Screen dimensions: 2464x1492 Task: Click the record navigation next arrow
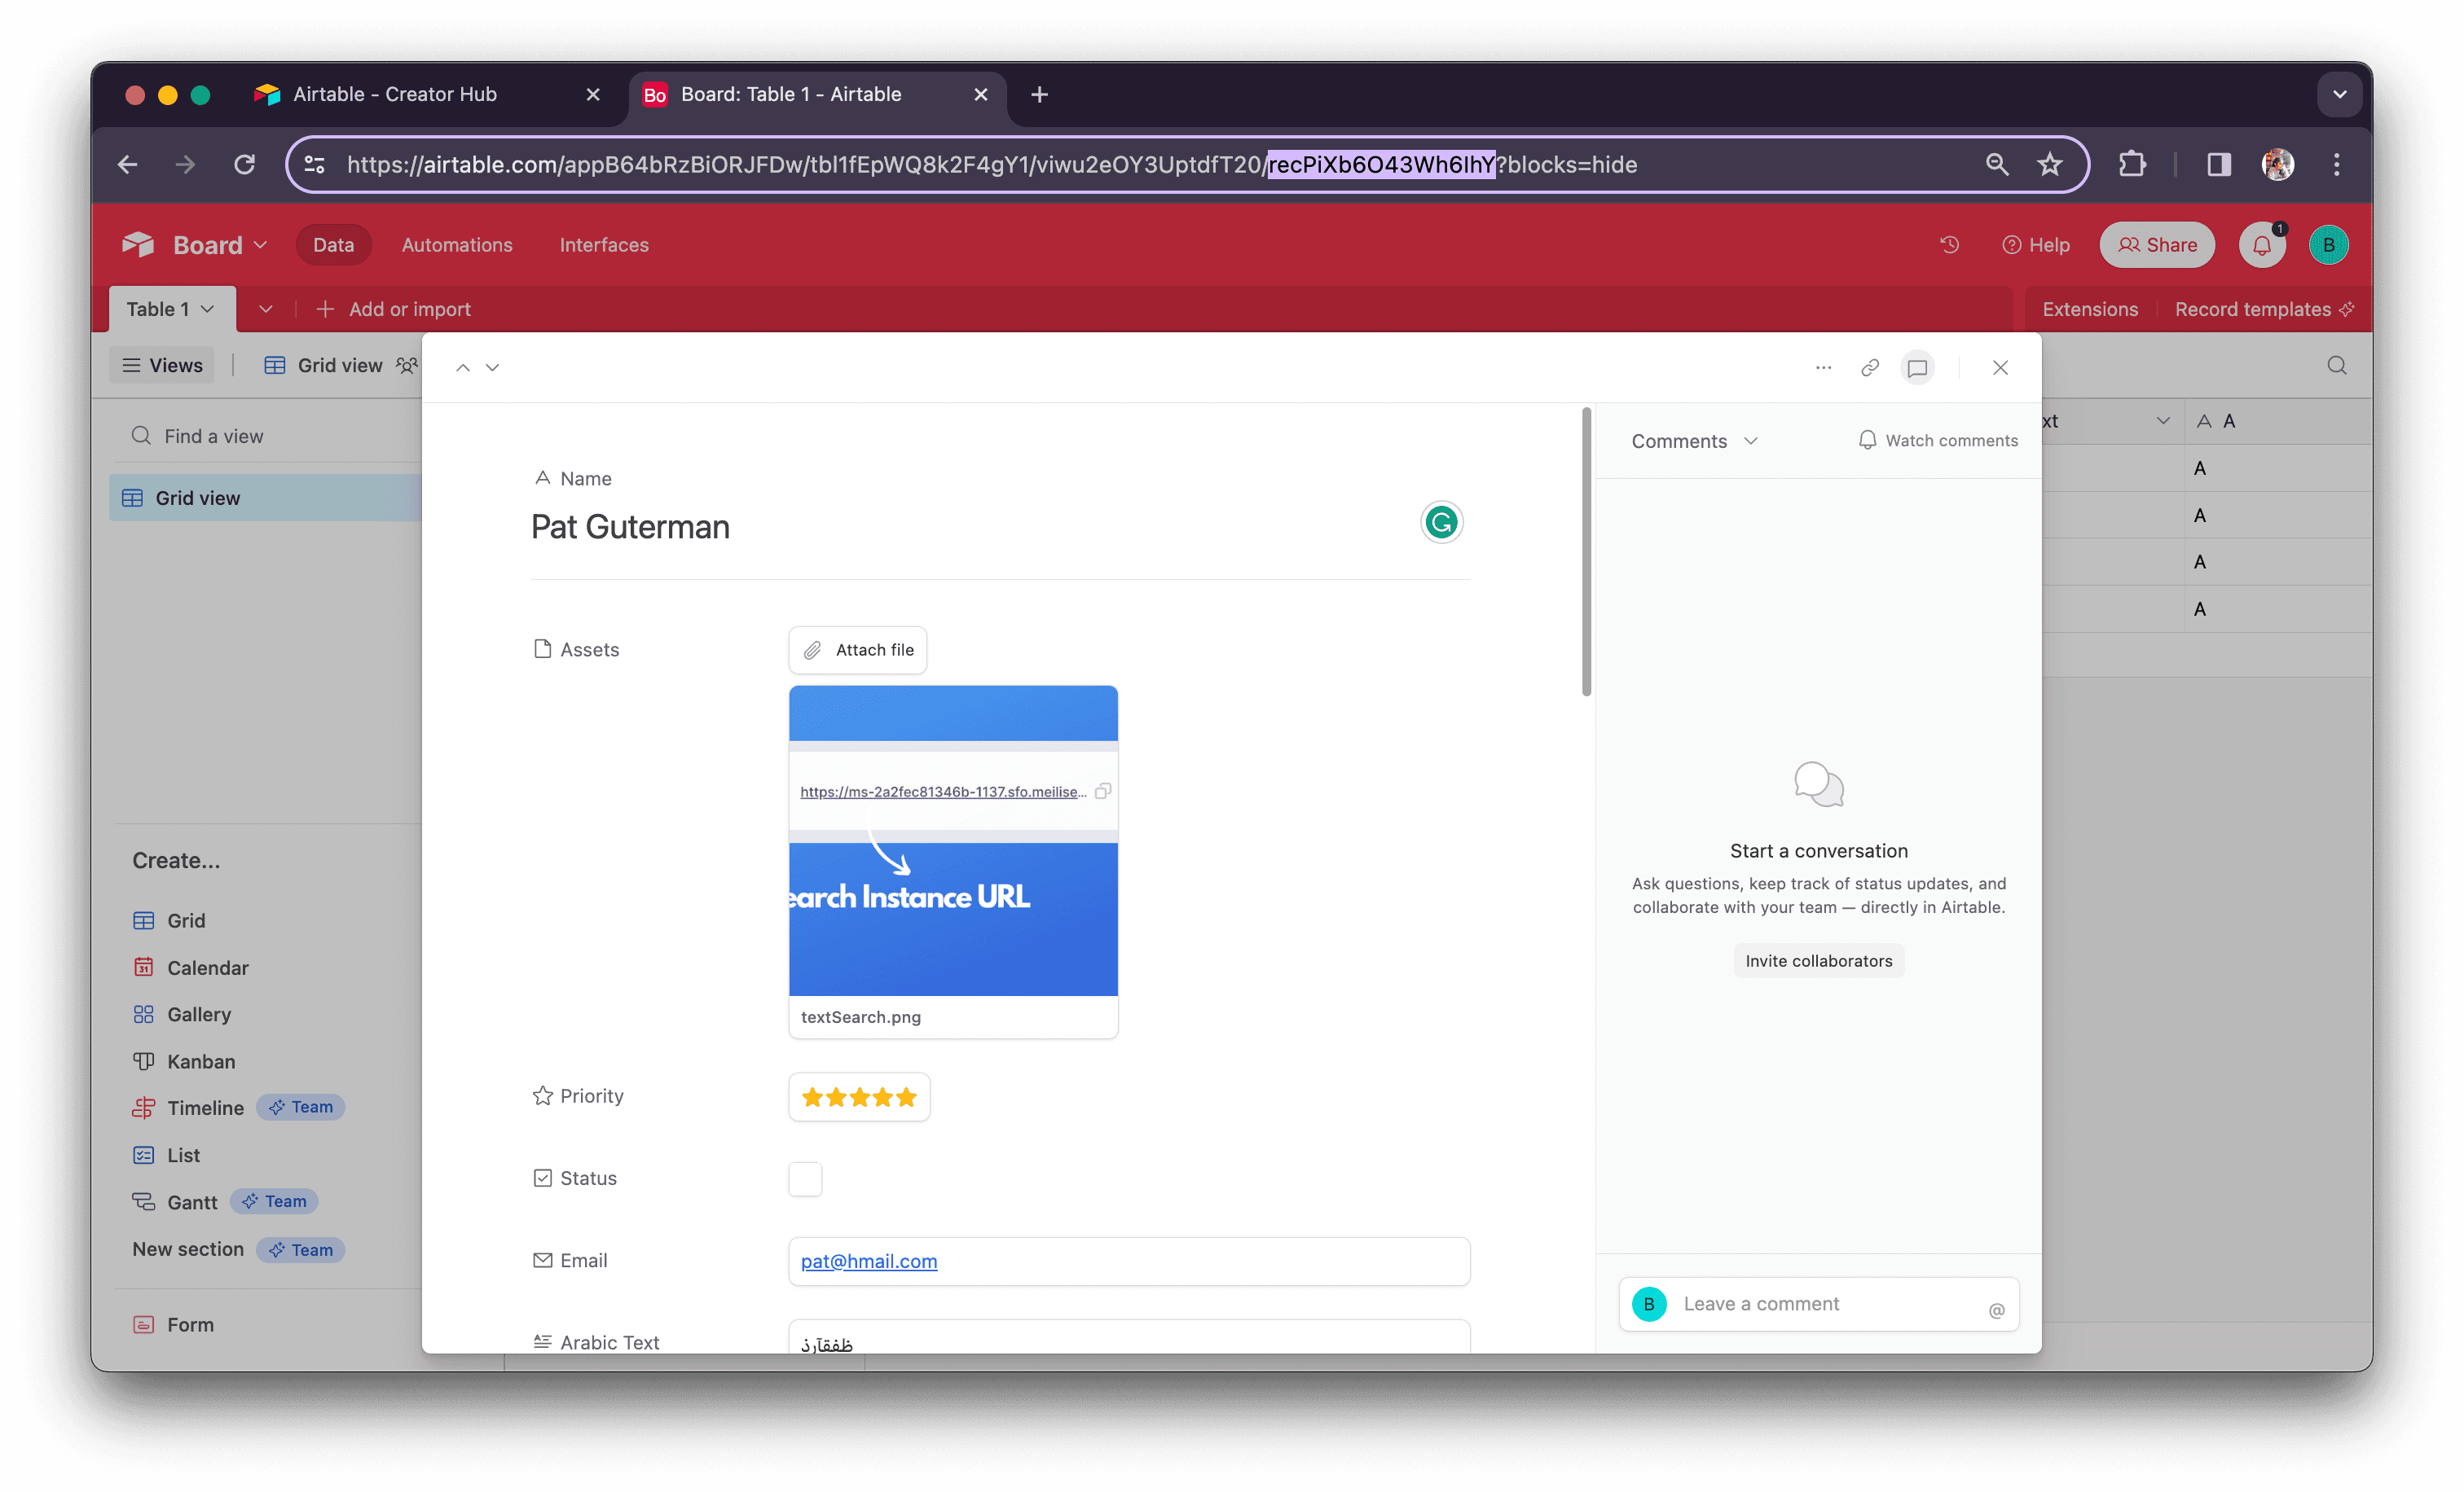[x=493, y=364]
